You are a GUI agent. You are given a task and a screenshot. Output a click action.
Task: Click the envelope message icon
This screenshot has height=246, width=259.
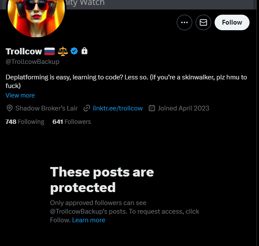(x=203, y=22)
